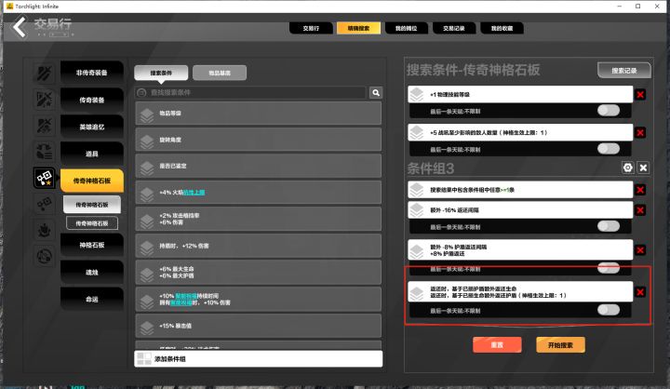Select the 传奇装备 sidebar icon
670x389 pixels.
(x=44, y=100)
